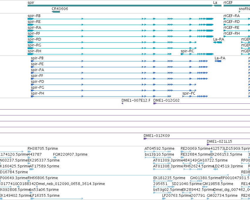Click spir-PG protein label
Screen dimensions: 250x200
(38, 88)
